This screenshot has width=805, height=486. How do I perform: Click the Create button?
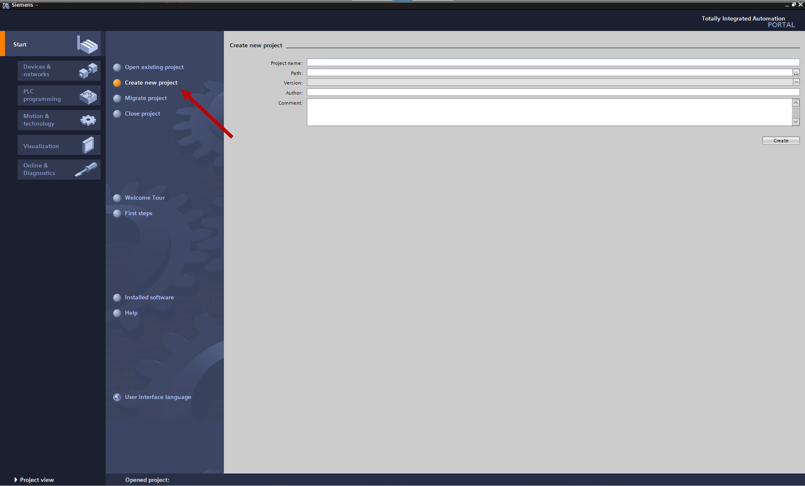pos(781,141)
